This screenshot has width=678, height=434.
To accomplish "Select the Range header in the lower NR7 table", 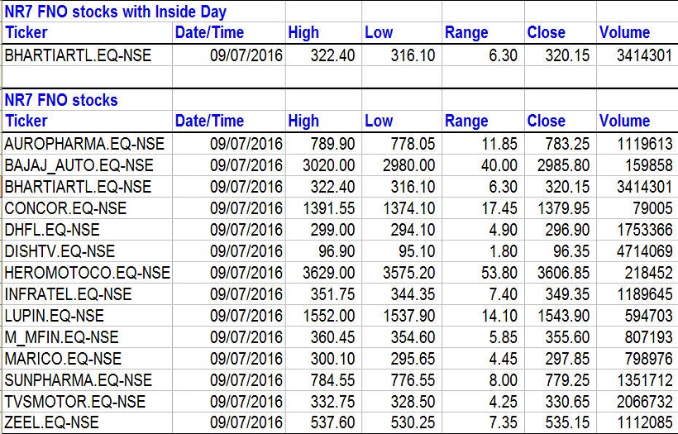I will (466, 121).
